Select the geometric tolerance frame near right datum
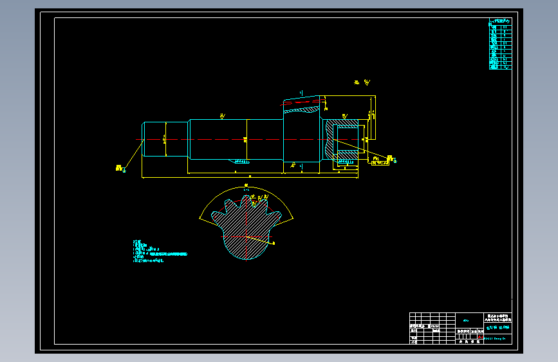This screenshot has width=558, height=362. (x=380, y=163)
